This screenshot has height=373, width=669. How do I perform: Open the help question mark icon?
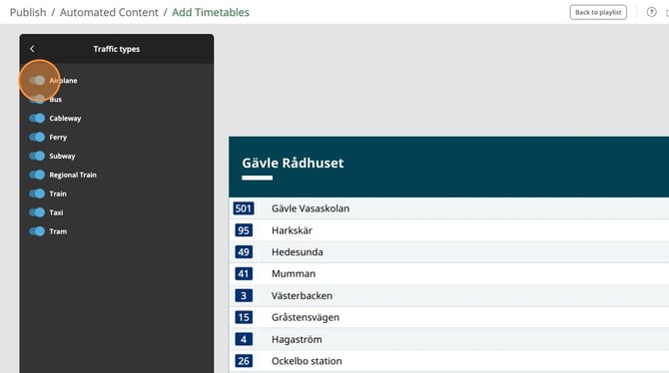(x=651, y=12)
